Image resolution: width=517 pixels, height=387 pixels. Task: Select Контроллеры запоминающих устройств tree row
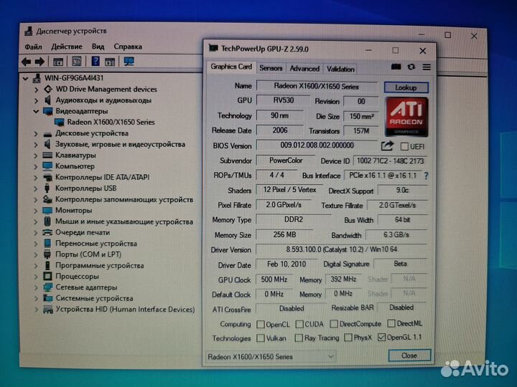124,200
